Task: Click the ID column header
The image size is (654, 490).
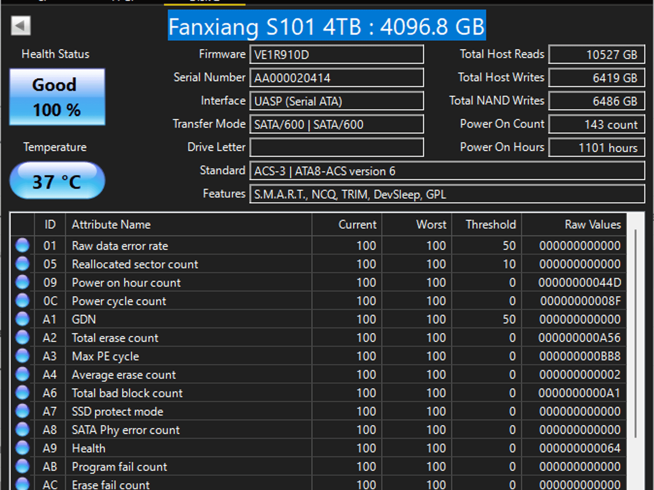Action: click(x=50, y=225)
